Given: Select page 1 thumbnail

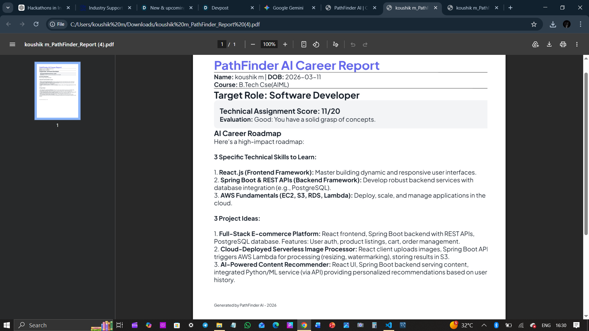Looking at the screenshot, I should point(57,91).
